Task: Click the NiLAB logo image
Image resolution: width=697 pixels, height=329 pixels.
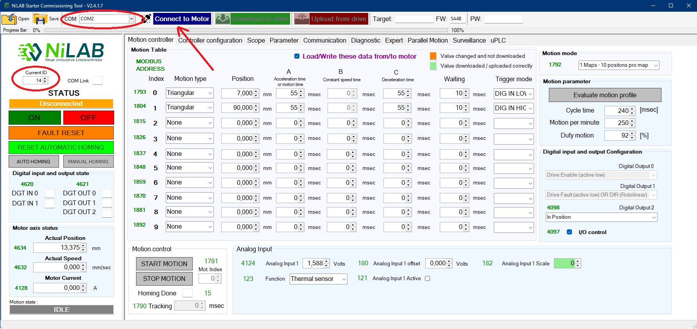Action: point(61,52)
